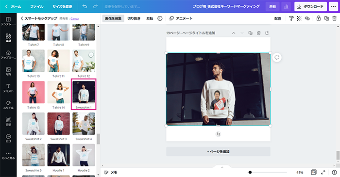Move page 19 up with chevron
The width and height of the screenshot is (340, 177).
tap(234, 33)
